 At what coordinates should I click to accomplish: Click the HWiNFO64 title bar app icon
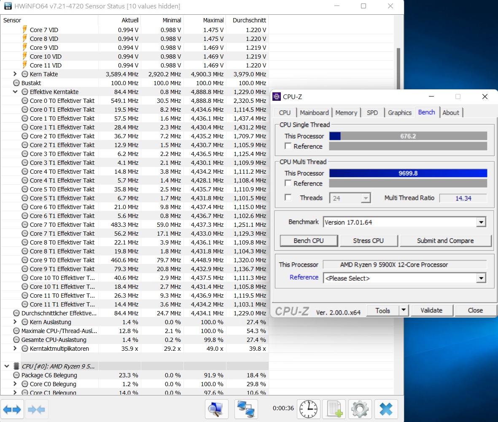coord(8,6)
